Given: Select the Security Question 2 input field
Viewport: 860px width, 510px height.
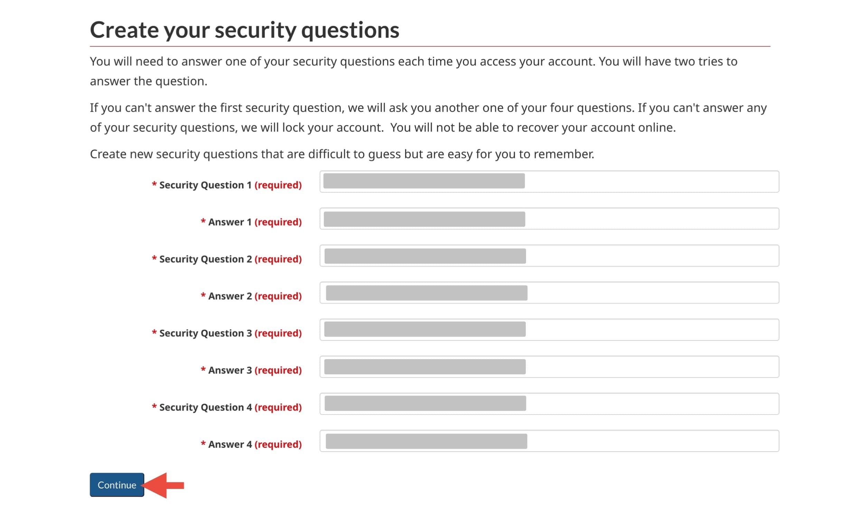Looking at the screenshot, I should [x=549, y=256].
